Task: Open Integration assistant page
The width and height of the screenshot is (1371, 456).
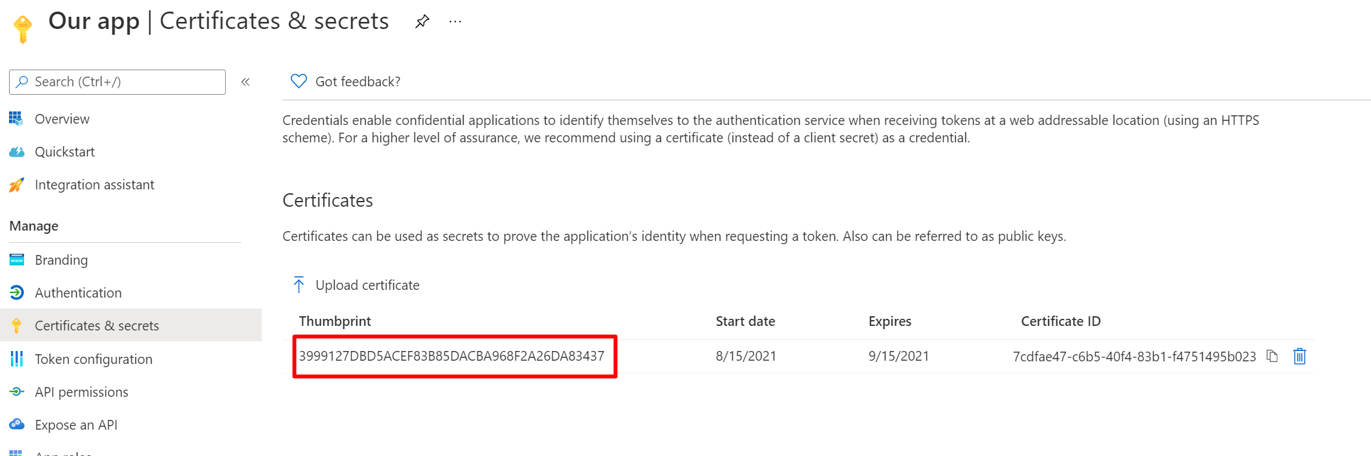Action: [x=94, y=185]
